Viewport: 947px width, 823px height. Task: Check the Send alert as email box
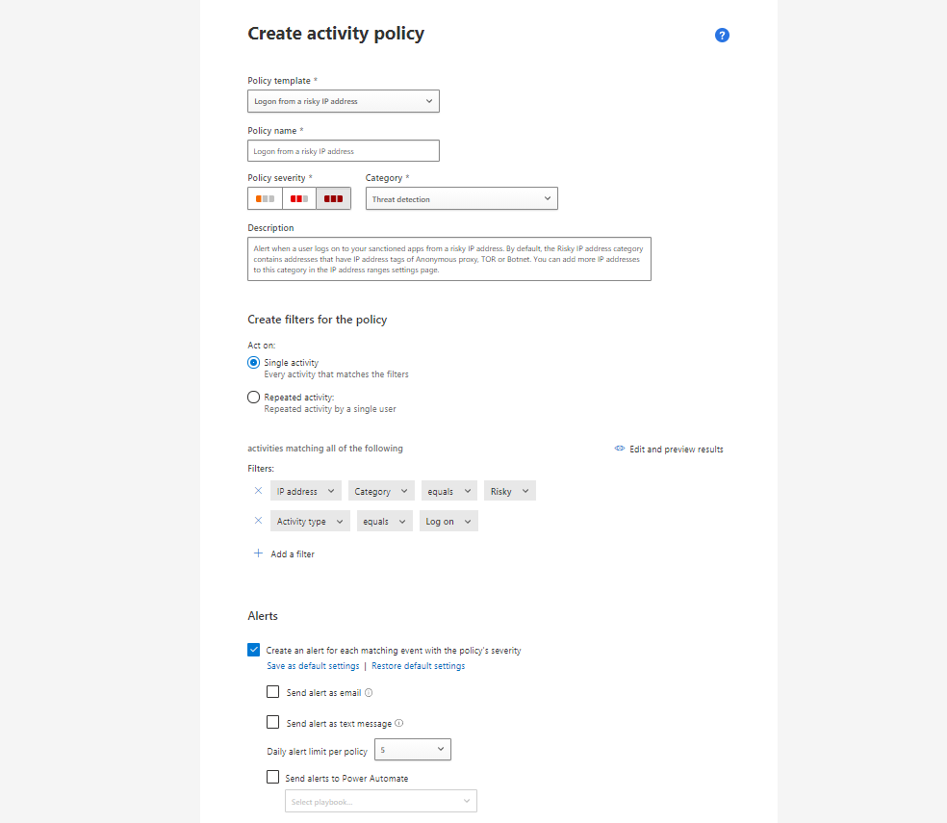point(273,691)
